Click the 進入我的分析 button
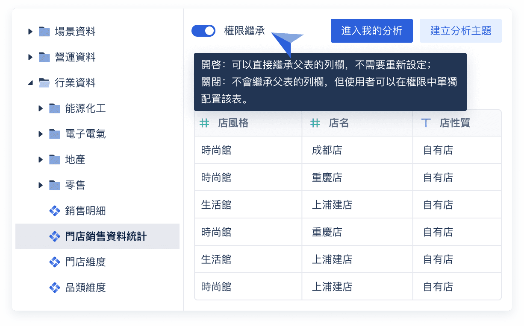Viewport: 524px width, 326px height. 372,31
